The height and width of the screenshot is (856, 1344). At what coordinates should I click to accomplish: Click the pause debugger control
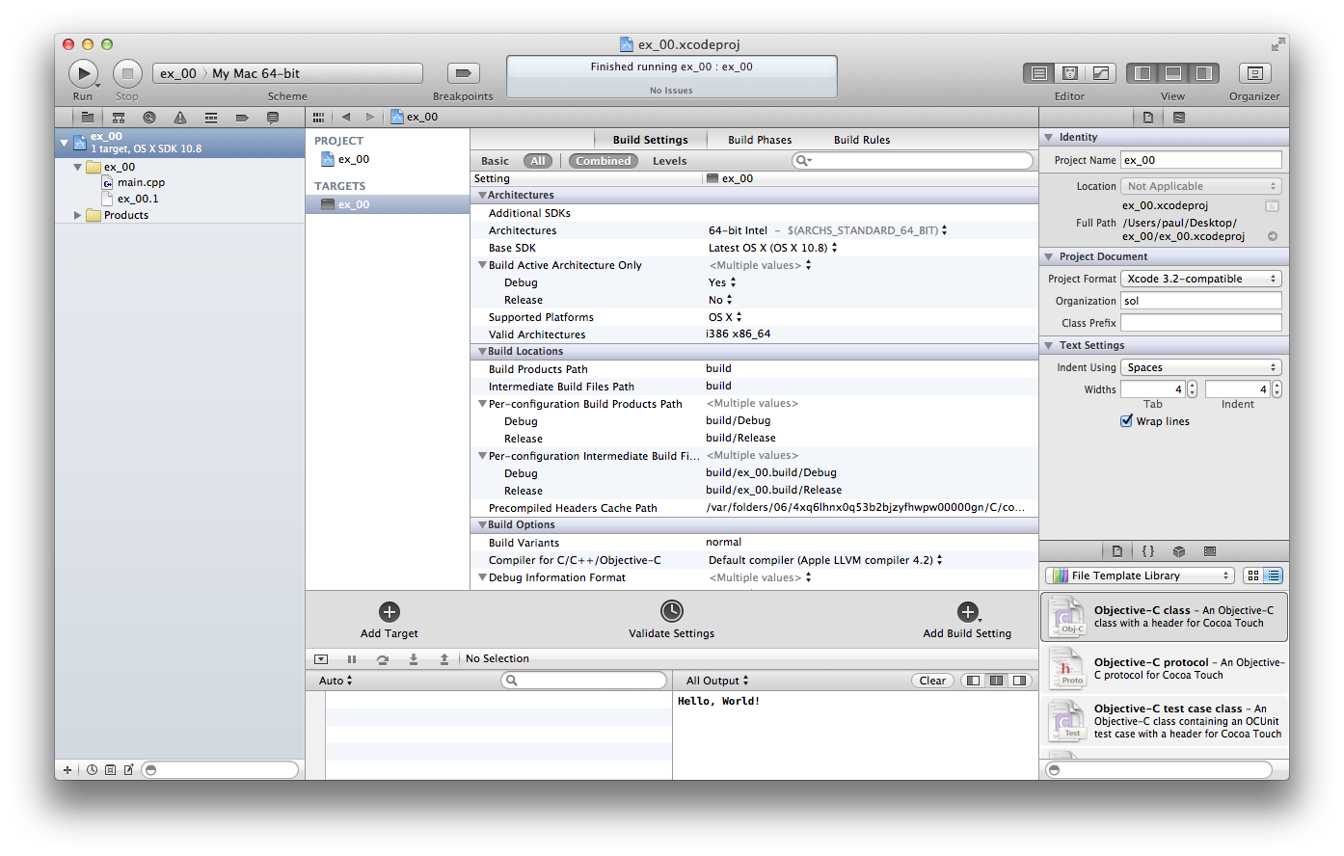click(352, 659)
